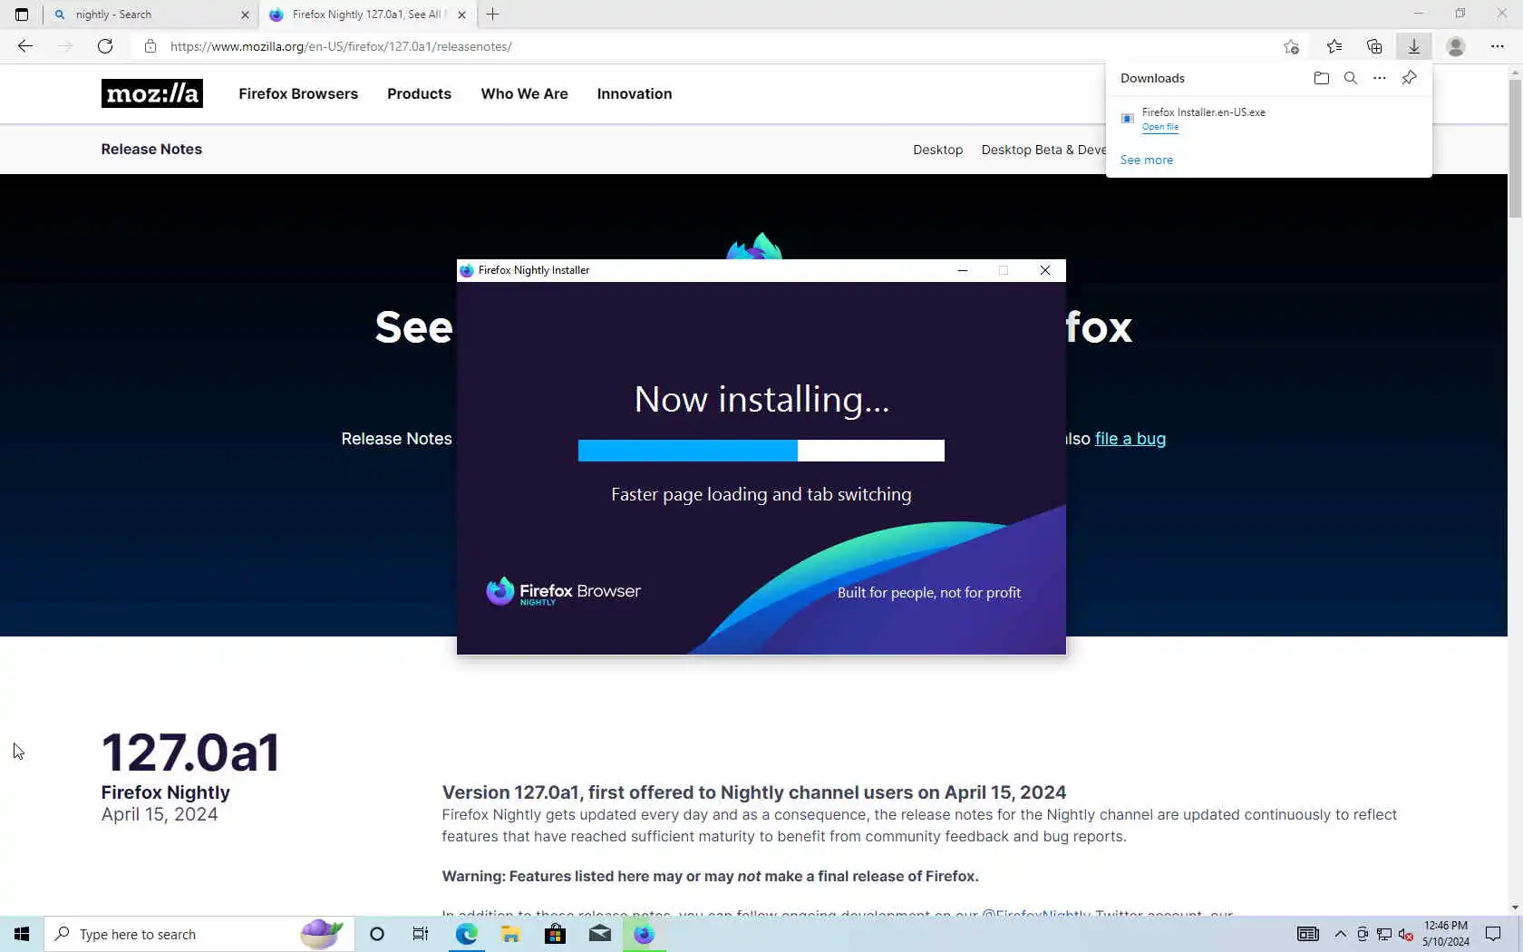Image resolution: width=1523 pixels, height=952 pixels.
Task: Go back to the previous page
Action: coord(25,46)
